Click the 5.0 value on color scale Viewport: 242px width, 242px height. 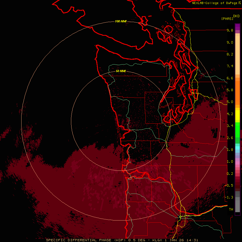click(230, 102)
